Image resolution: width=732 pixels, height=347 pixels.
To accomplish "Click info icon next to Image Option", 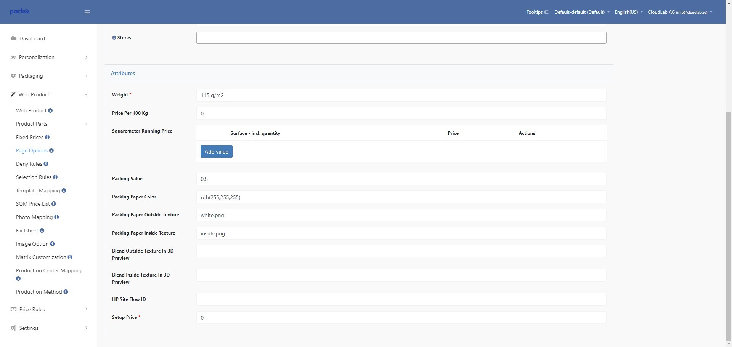I will (x=53, y=244).
